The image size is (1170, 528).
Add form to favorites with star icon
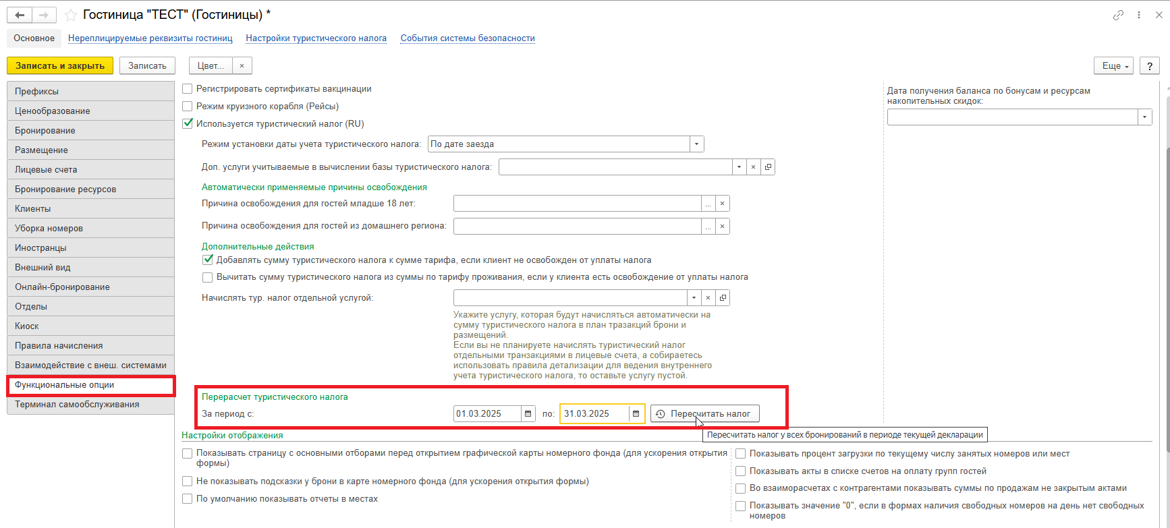pyautogui.click(x=70, y=15)
